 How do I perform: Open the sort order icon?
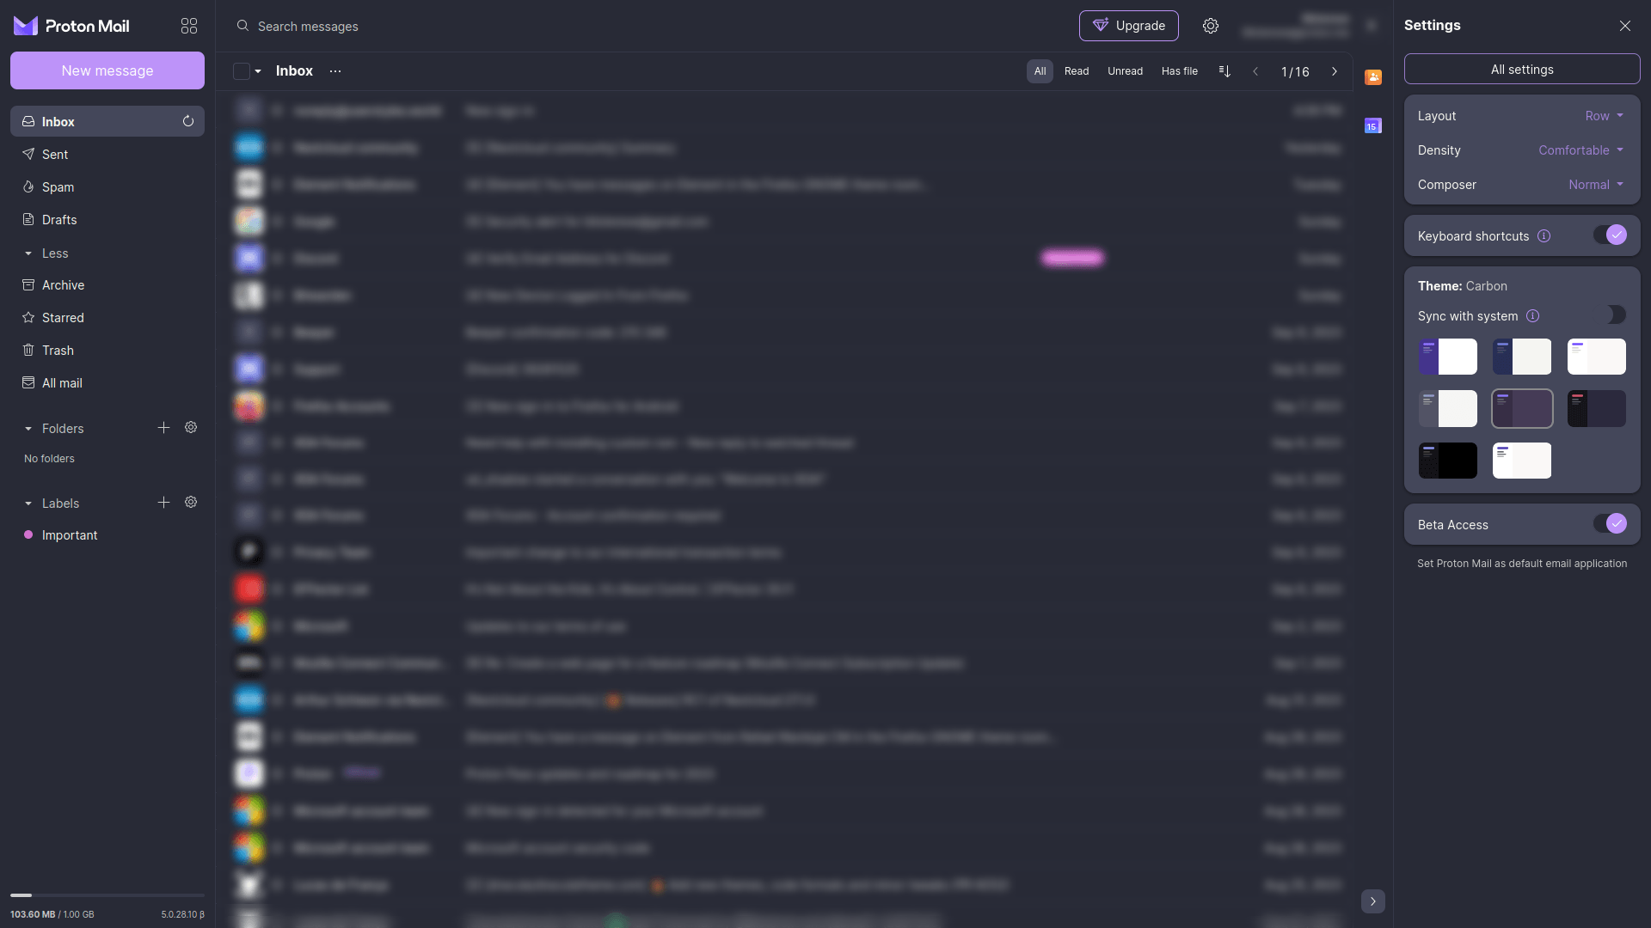(x=1224, y=71)
